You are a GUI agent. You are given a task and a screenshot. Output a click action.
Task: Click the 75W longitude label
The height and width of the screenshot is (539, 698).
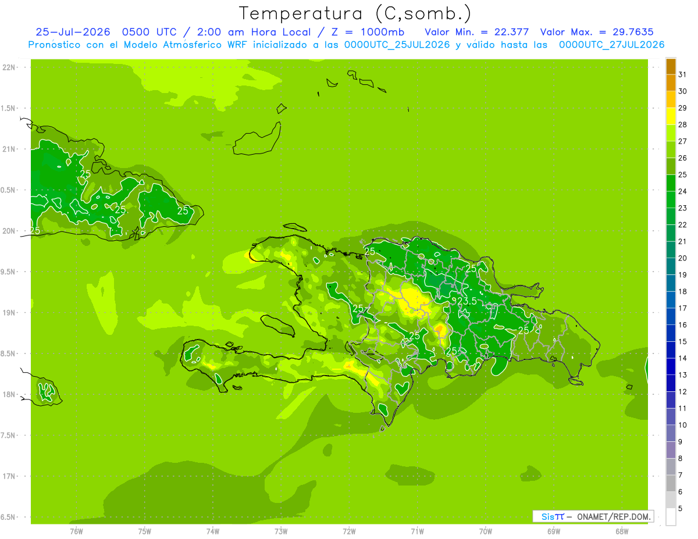coord(145,531)
